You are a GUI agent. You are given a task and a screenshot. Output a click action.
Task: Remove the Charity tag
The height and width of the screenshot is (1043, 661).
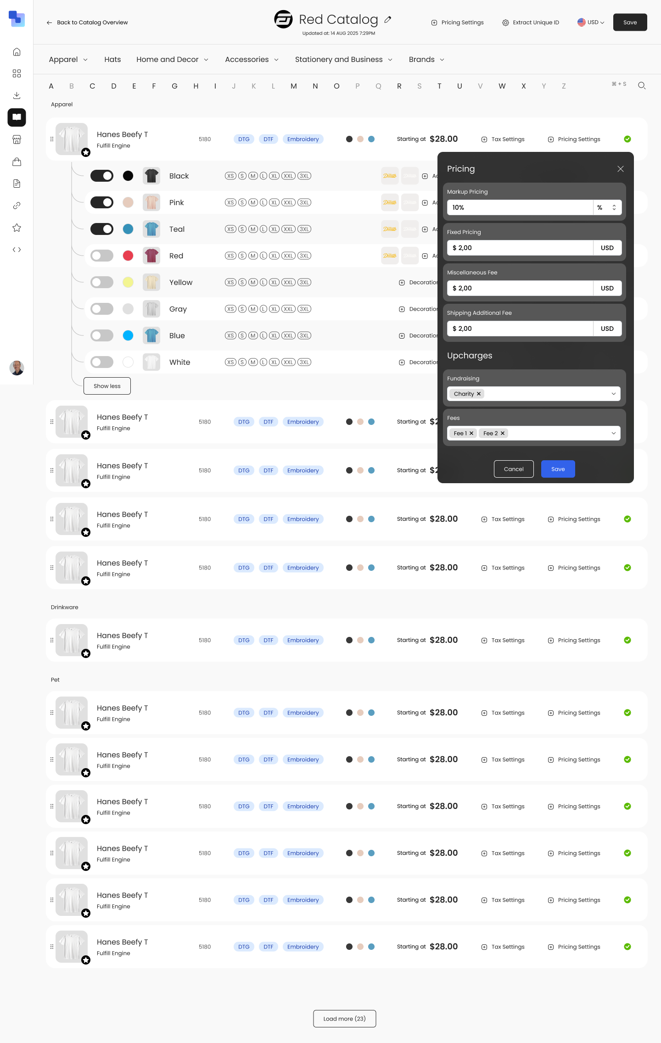pyautogui.click(x=479, y=394)
